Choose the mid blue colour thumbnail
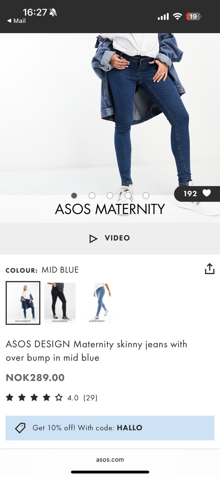Viewport: 220px width, 478px height. [23, 303]
